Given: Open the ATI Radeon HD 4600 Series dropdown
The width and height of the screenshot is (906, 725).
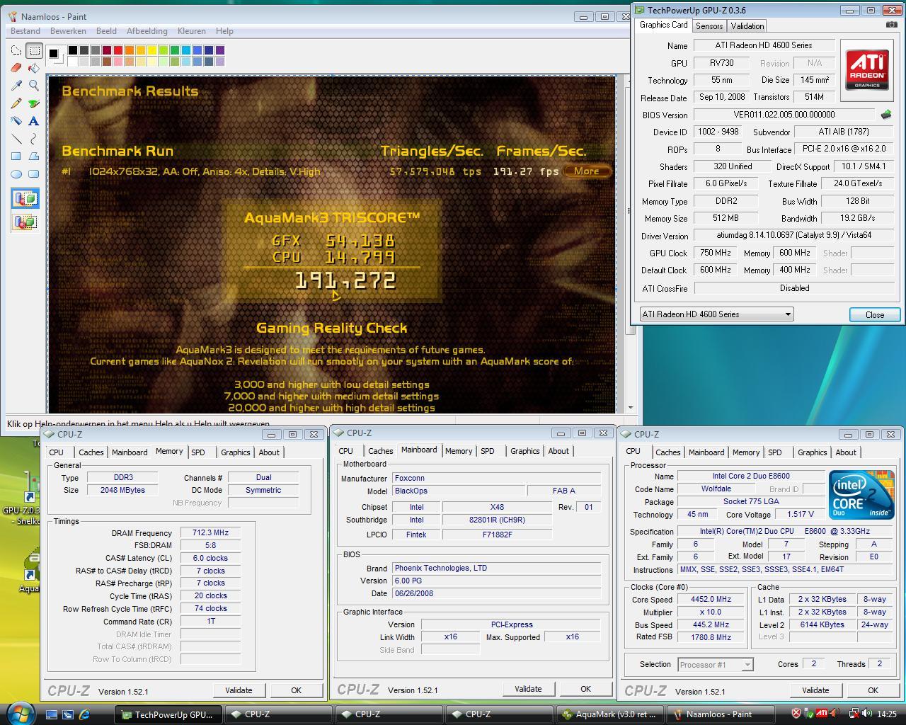Looking at the screenshot, I should 716,314.
